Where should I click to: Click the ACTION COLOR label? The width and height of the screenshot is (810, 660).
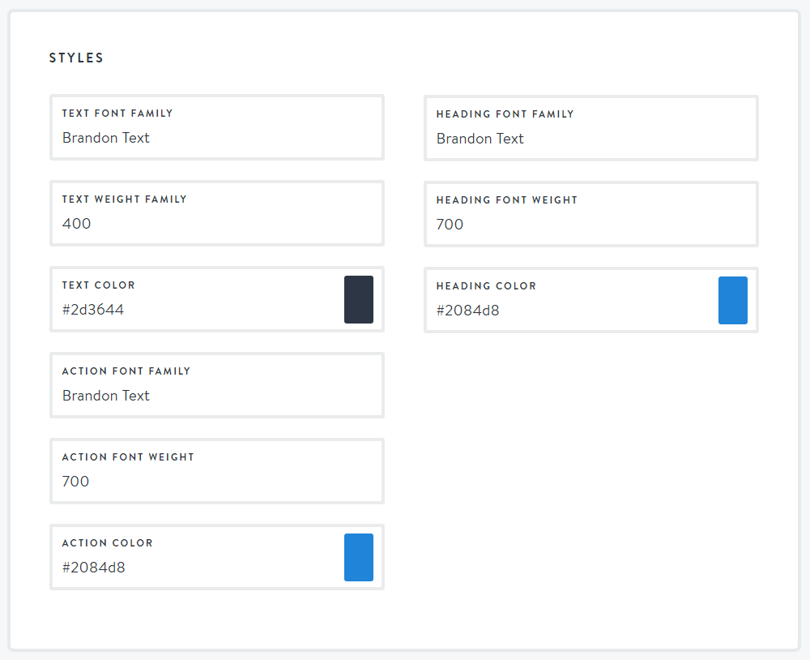coord(108,543)
